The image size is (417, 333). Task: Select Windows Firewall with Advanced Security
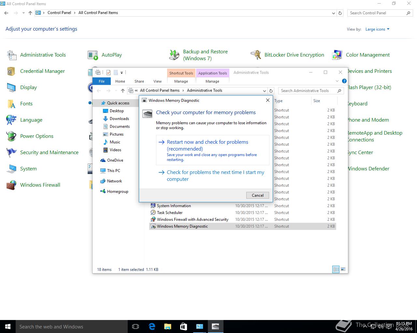coord(242,220)
